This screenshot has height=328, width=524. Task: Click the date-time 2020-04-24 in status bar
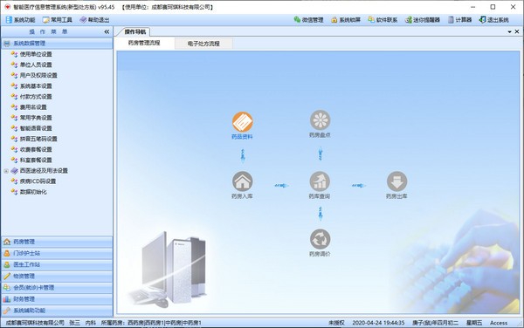click(378, 323)
